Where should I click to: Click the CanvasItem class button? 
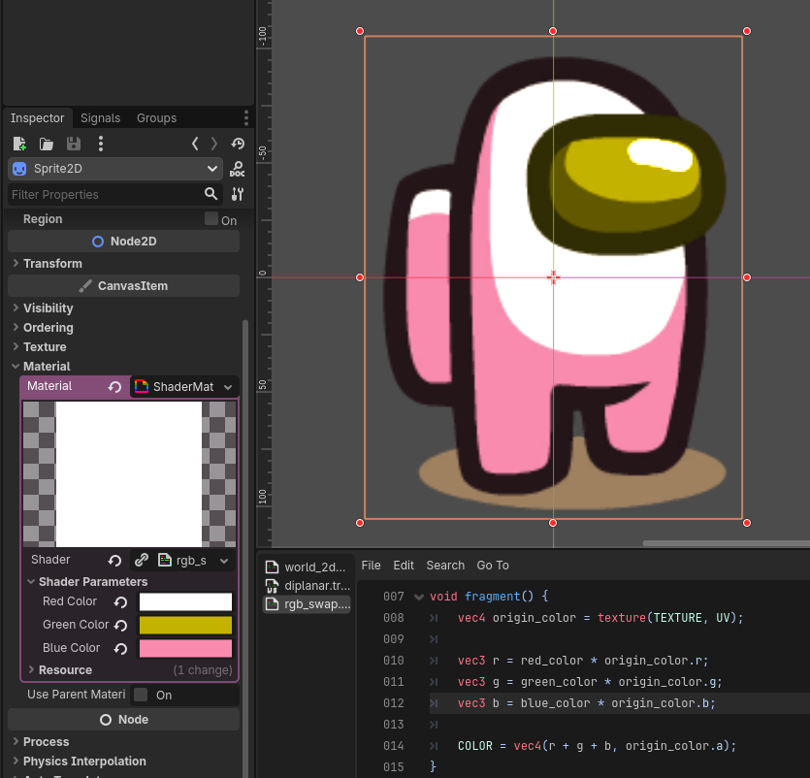click(x=123, y=286)
